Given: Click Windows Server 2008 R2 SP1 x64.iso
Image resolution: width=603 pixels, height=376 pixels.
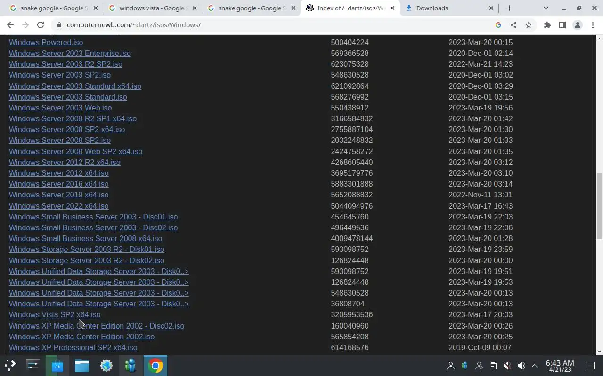Looking at the screenshot, I should click(x=73, y=118).
